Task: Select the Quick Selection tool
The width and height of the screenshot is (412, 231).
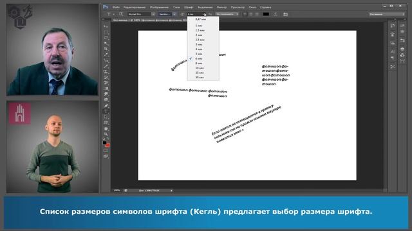Action: (106, 43)
